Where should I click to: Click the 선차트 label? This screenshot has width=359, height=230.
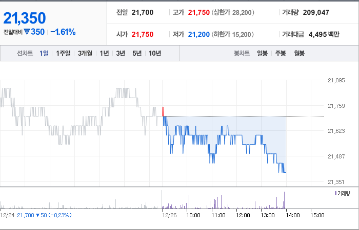pos(25,53)
